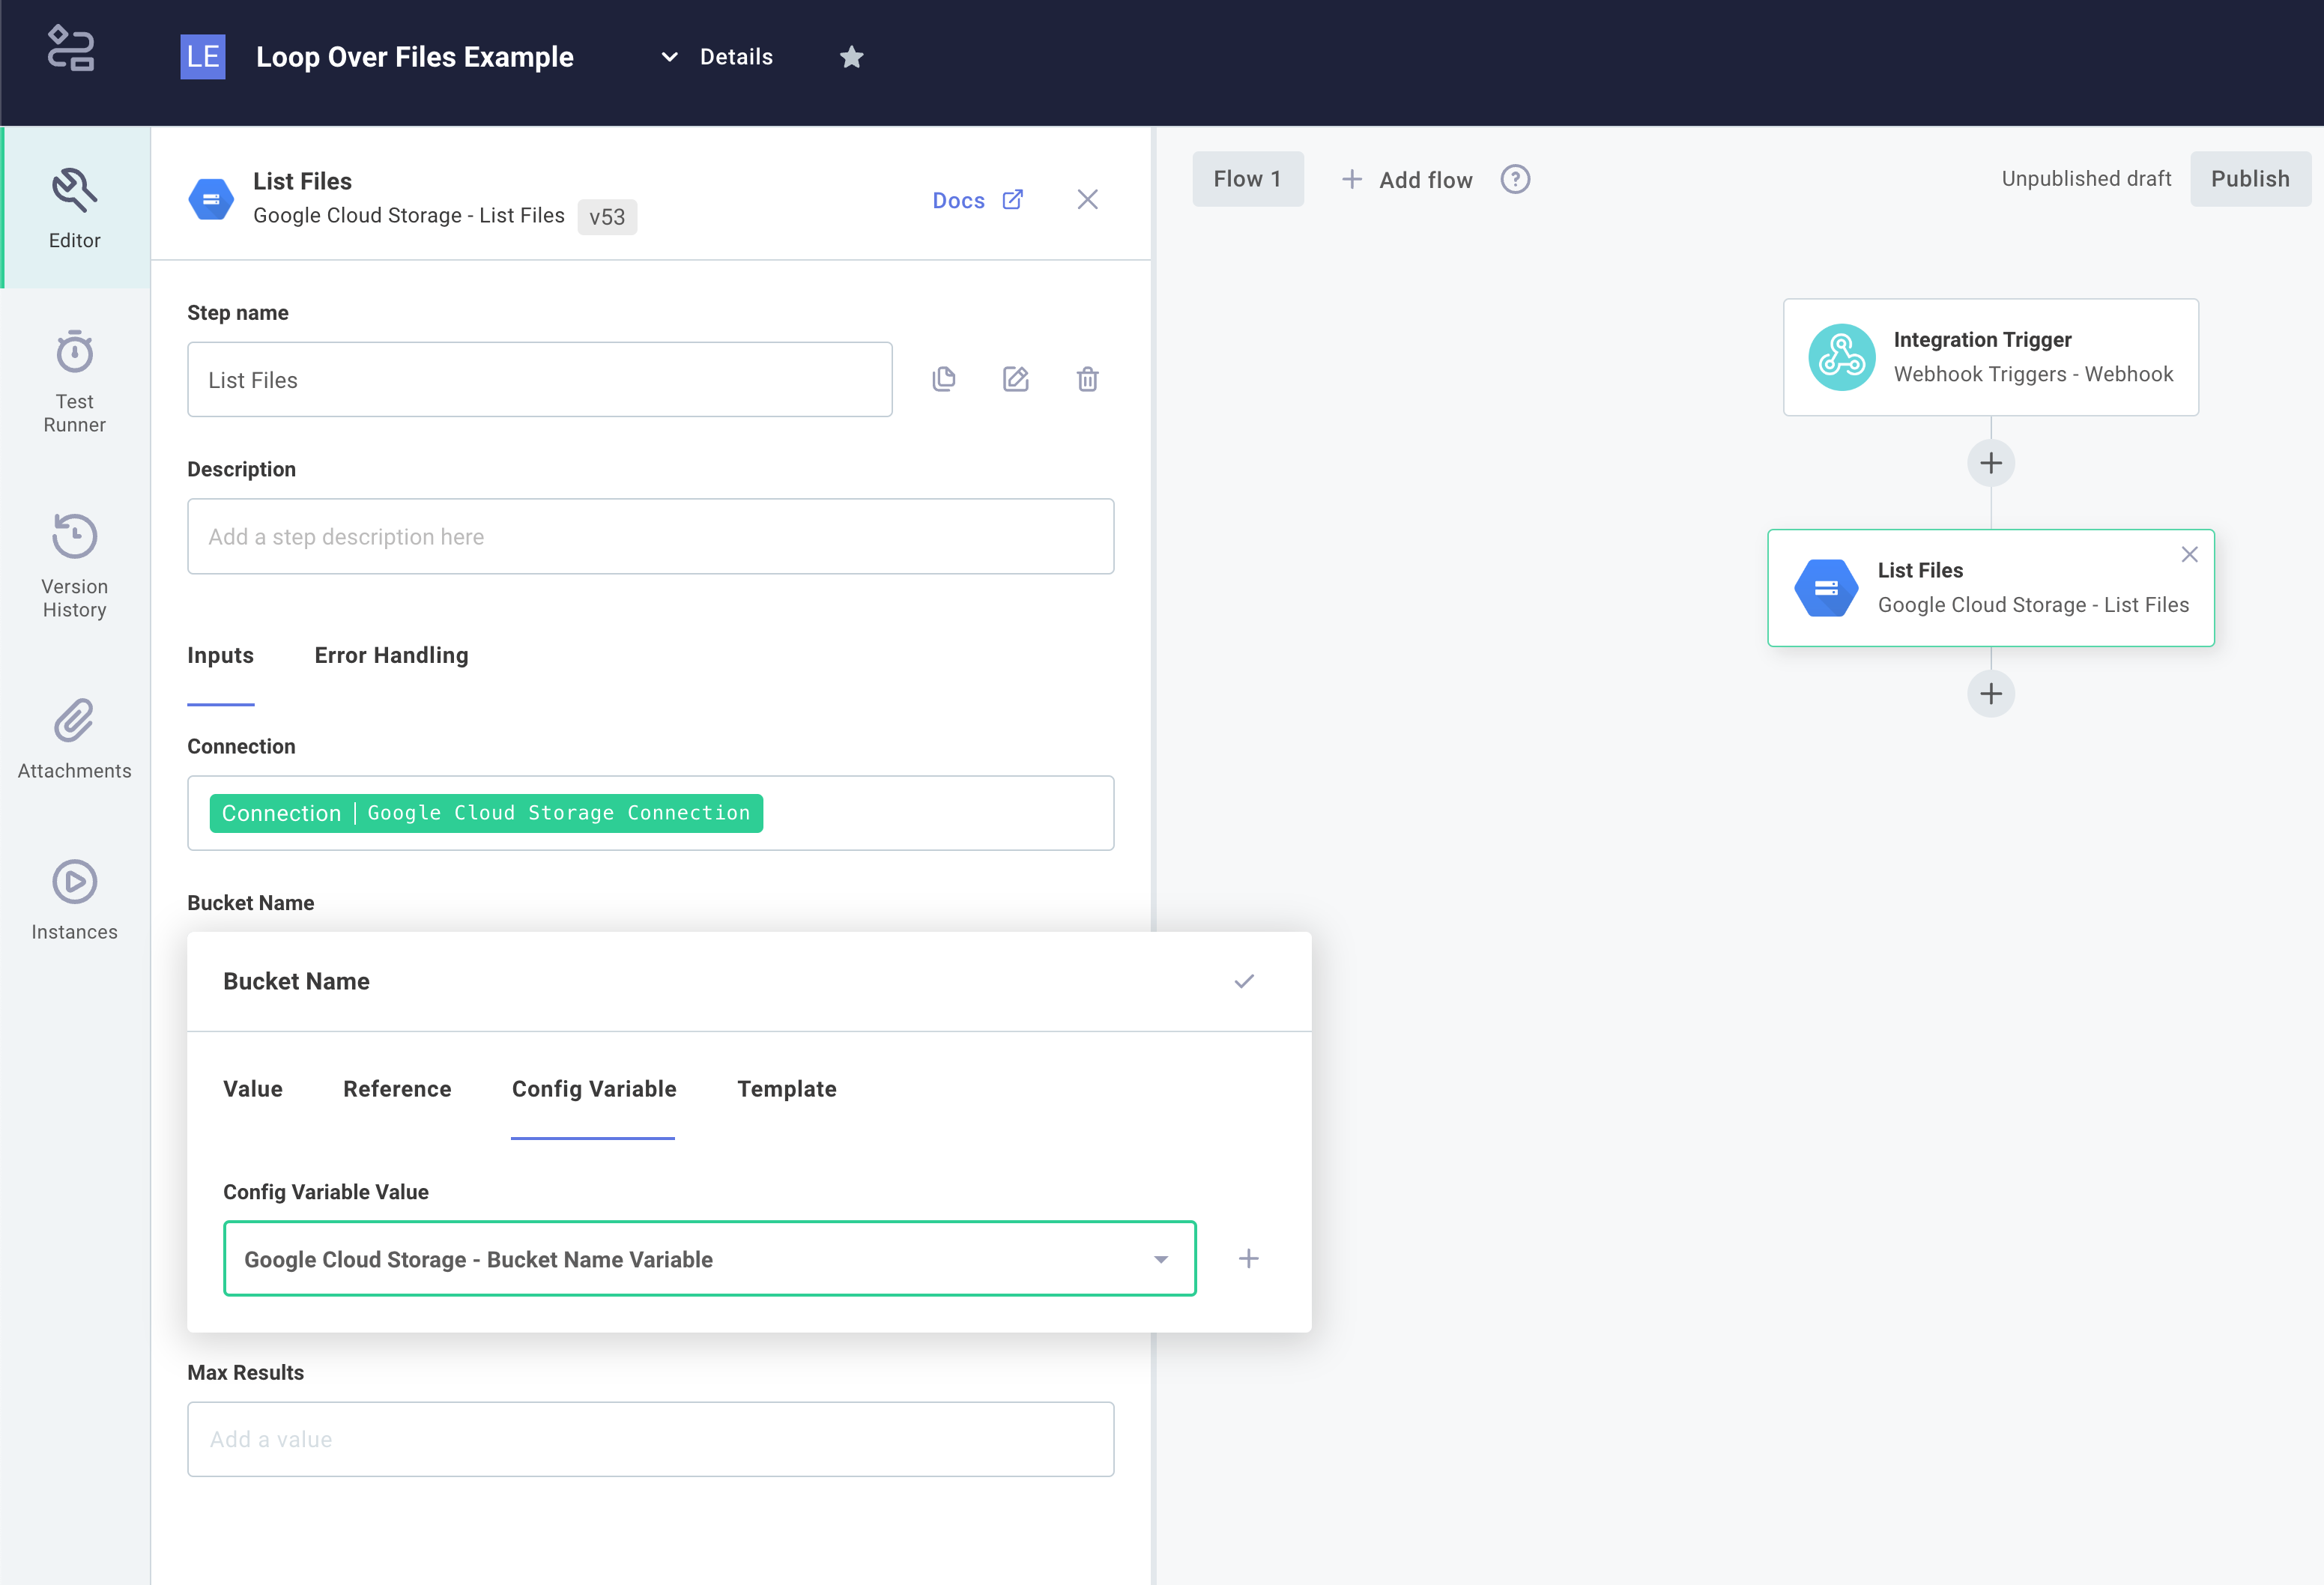Click the external link icon beside Docs
The width and height of the screenshot is (2324, 1585).
[1013, 199]
